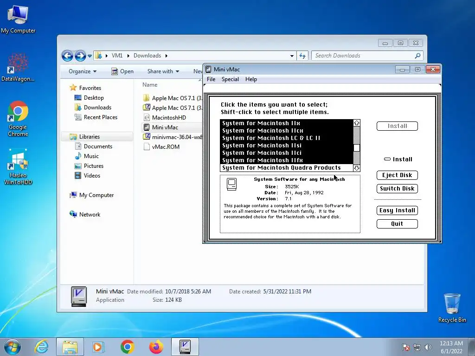The height and width of the screenshot is (356, 475).
Task: Click the dimmed Install button in the installer
Action: tap(397, 126)
